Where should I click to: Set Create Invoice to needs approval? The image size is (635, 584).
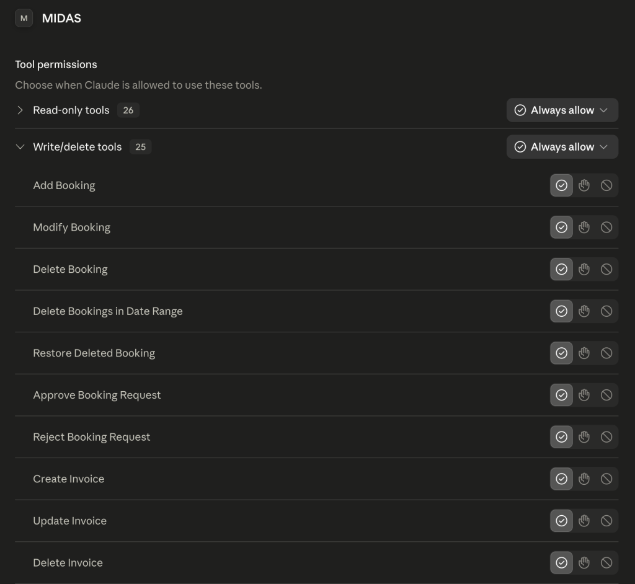coord(584,479)
